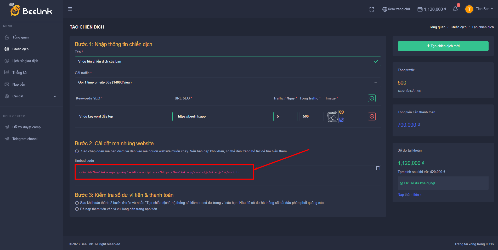The image size is (498, 250).
Task: Open the notifications bell
Action: (x=455, y=9)
